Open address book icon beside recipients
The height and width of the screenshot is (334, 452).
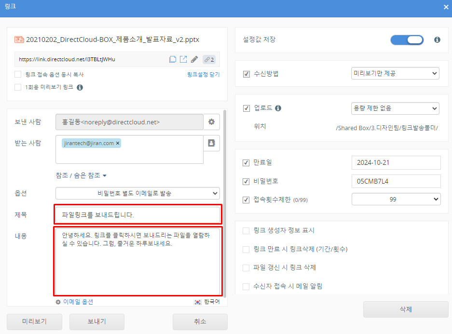click(211, 143)
